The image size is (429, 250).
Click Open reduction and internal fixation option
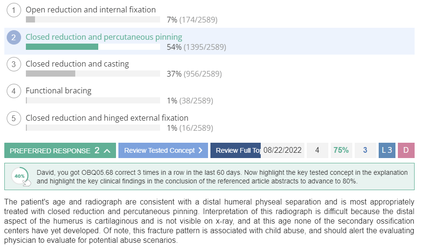91,10
